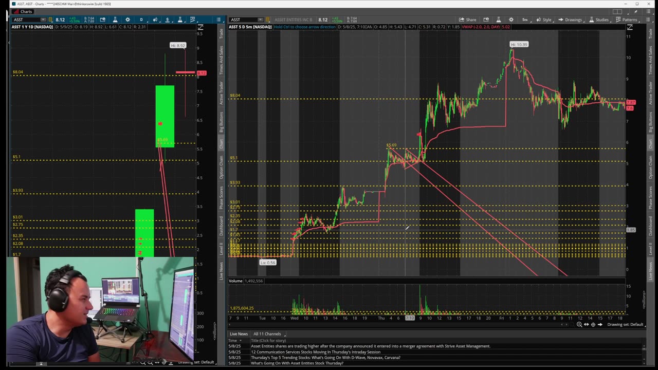Toggle left chart price axis scale icon
This screenshot has width=658, height=370.
(200, 27)
